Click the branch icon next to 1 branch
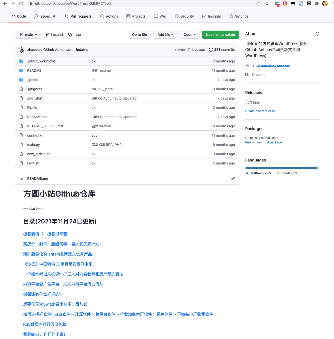 tap(47, 35)
